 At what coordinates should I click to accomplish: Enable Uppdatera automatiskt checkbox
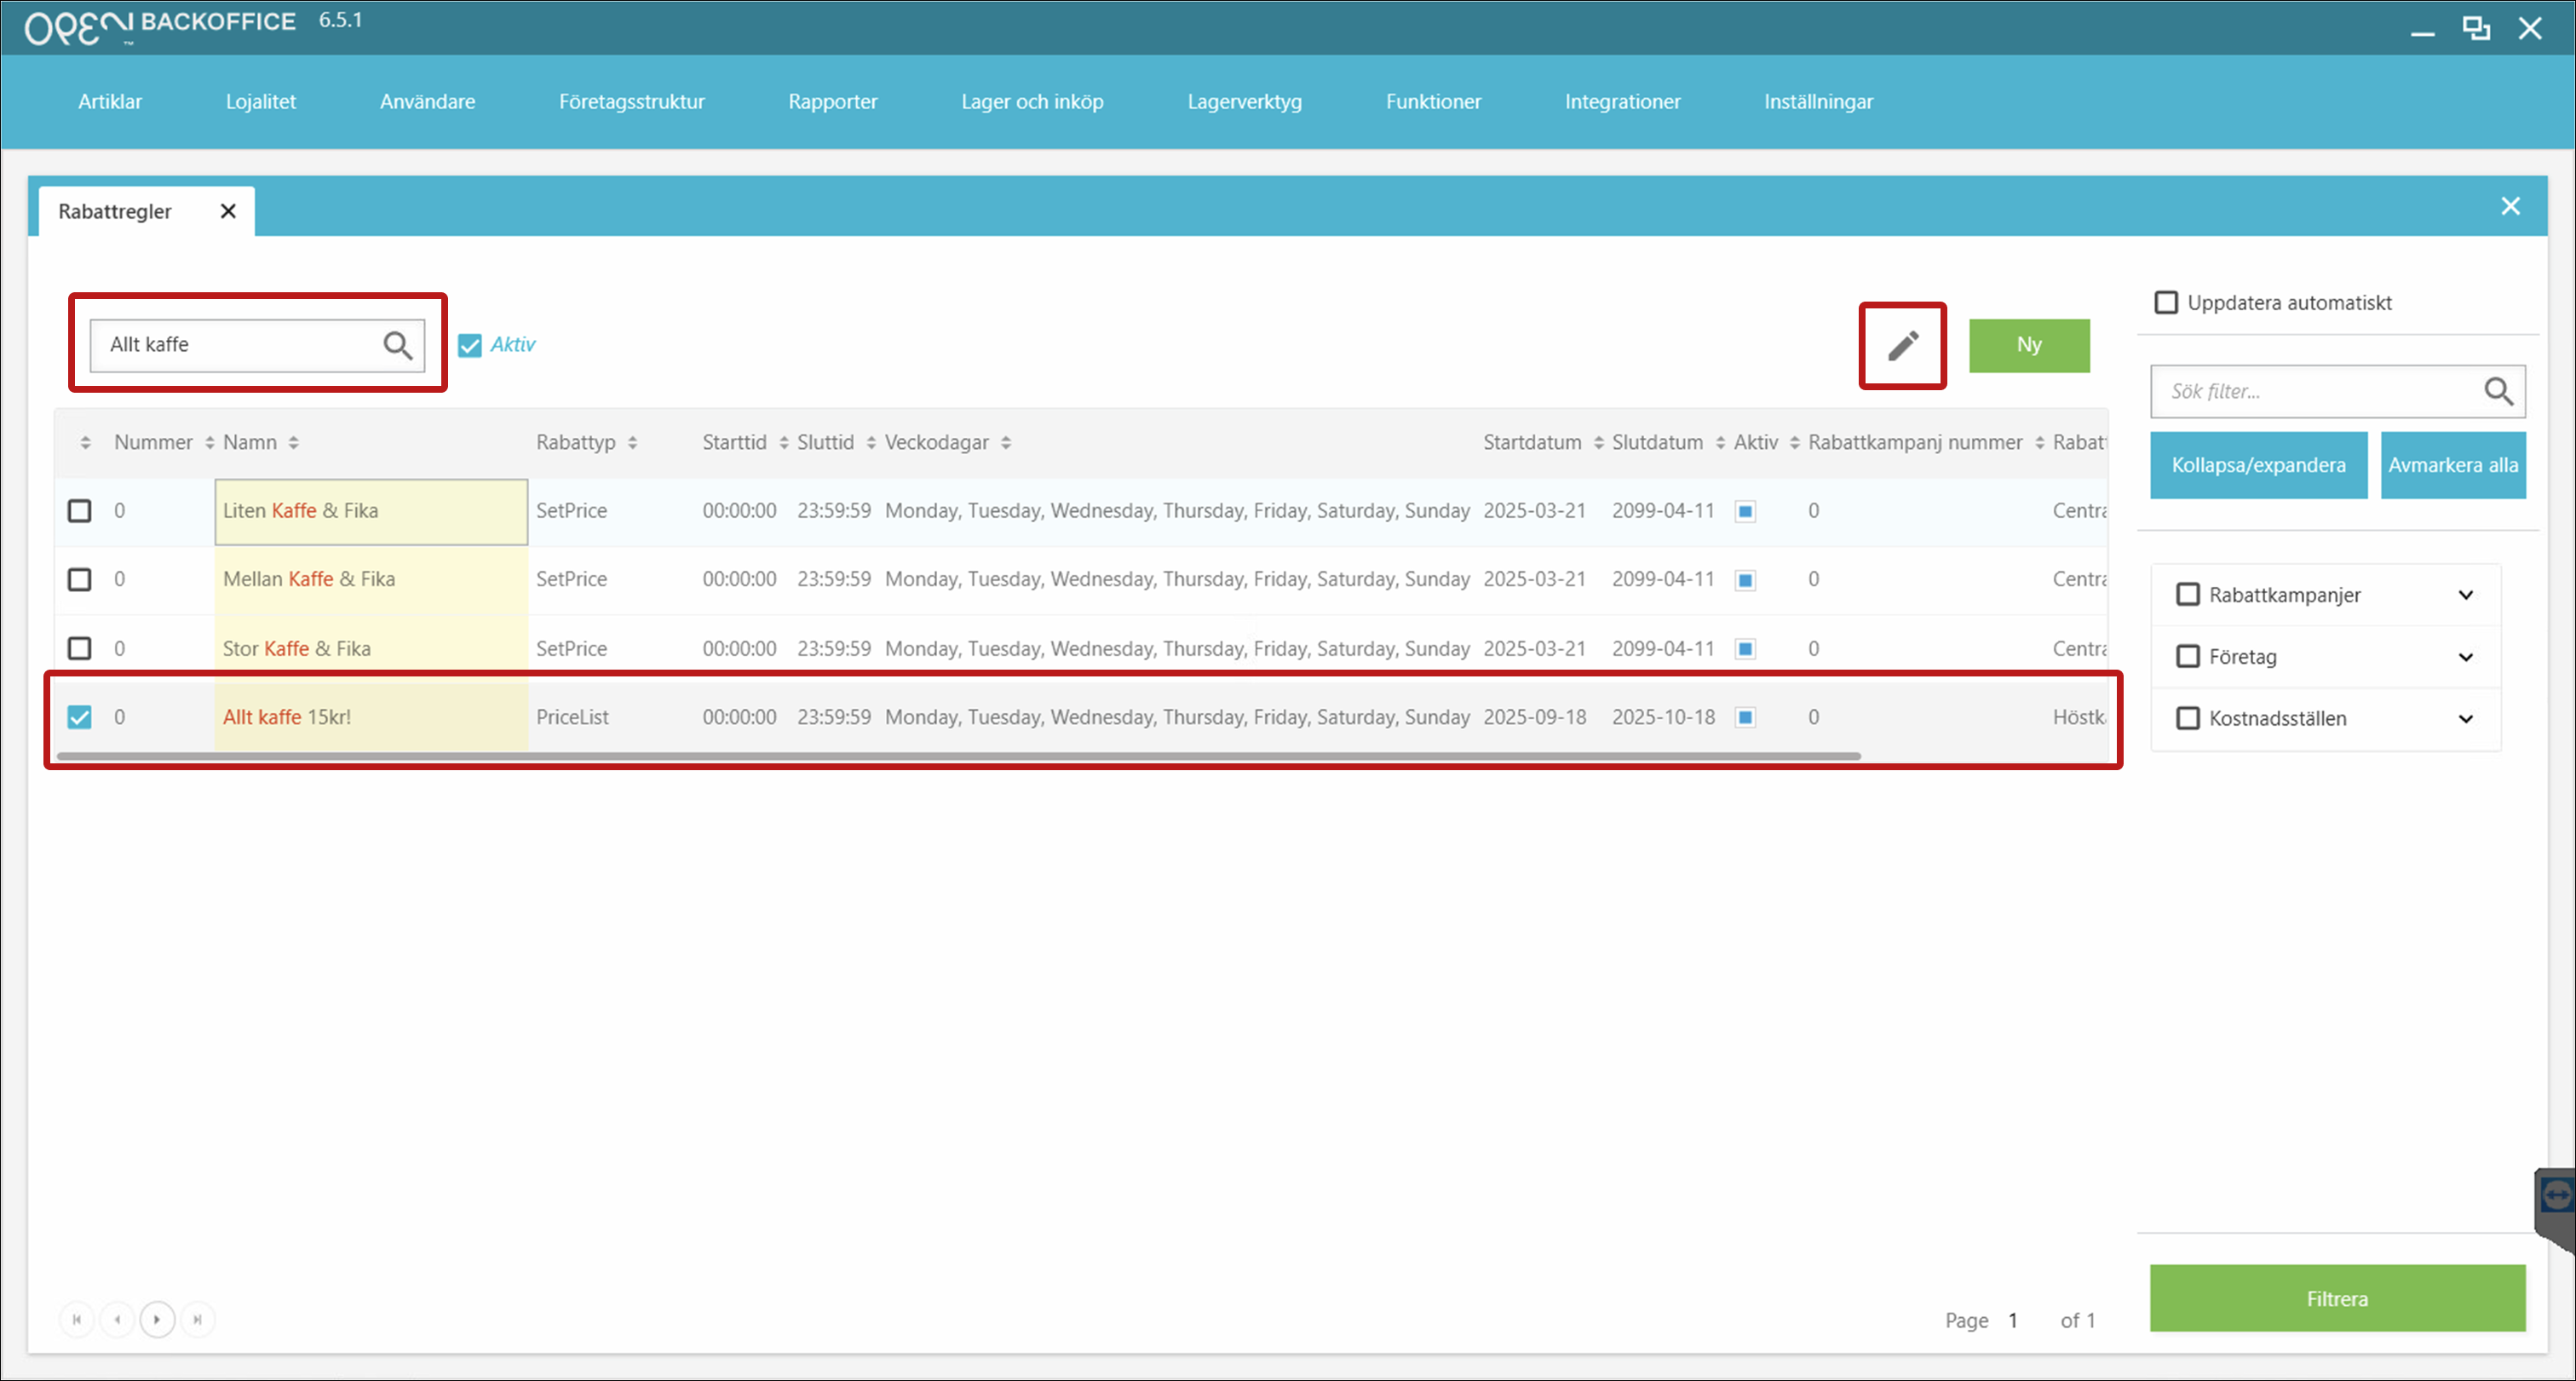tap(2166, 303)
